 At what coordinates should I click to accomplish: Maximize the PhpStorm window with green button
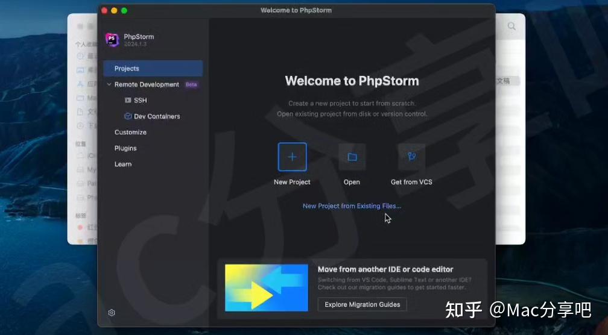pyautogui.click(x=124, y=10)
